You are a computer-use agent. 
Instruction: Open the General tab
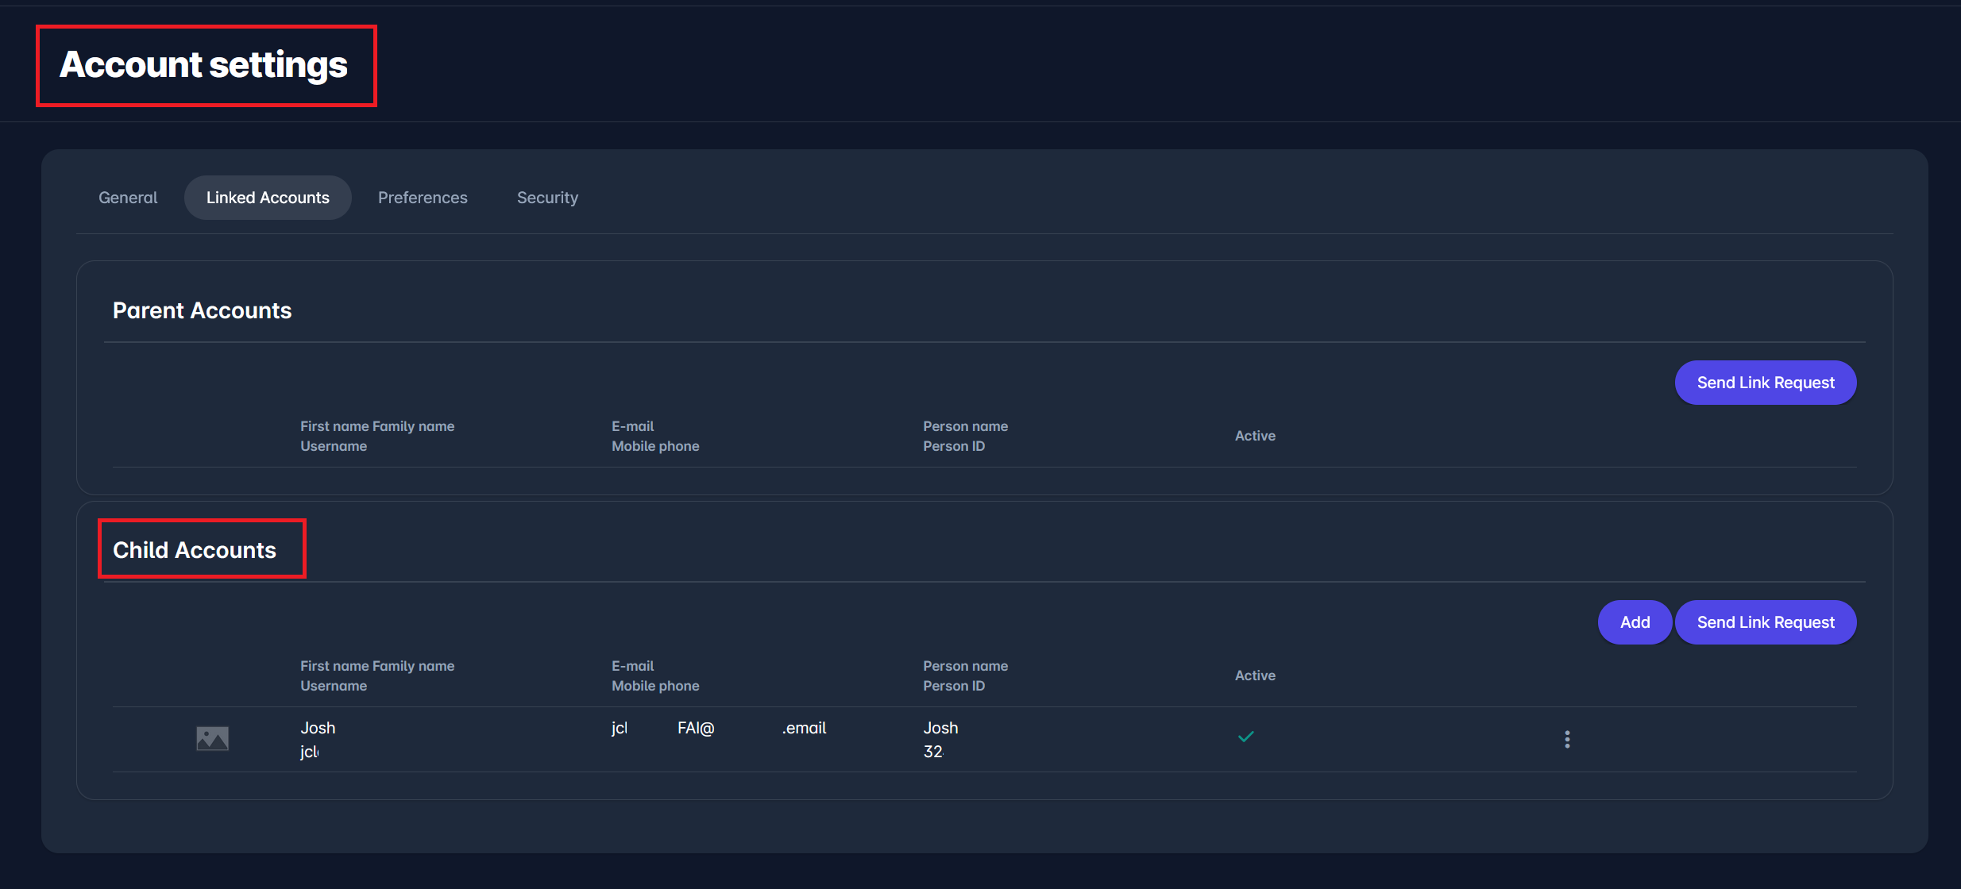[x=128, y=198]
